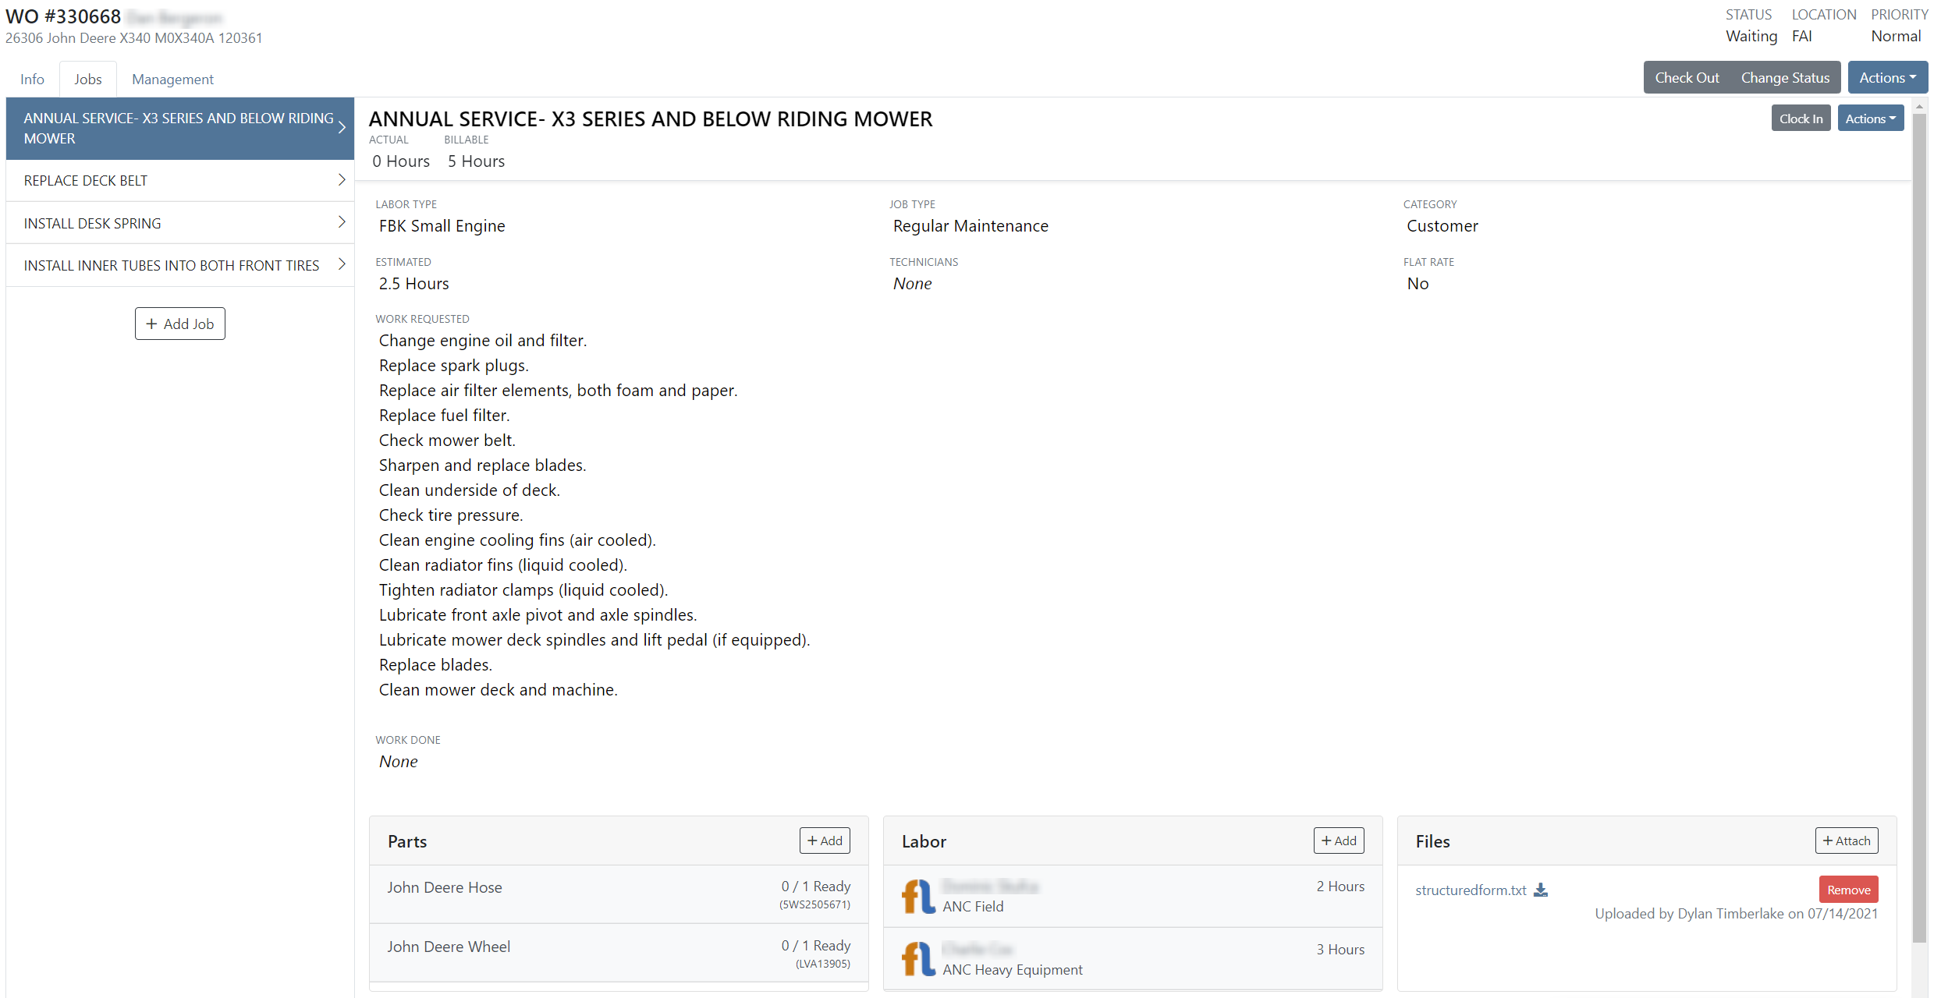Click 'Clean mower deck and machine.' line

tap(498, 690)
